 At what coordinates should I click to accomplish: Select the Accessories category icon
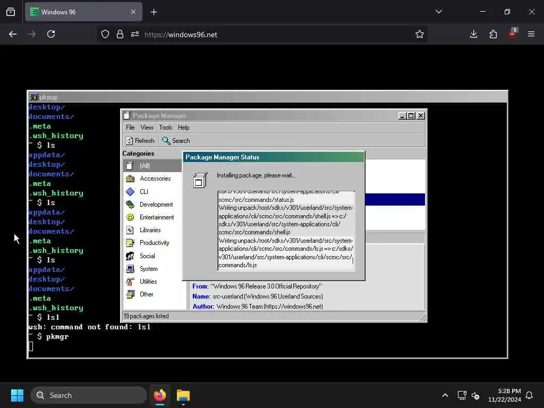[130, 178]
